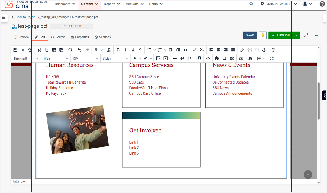Apply the text color A button
Screen dimensions: 327x193
[135, 58]
